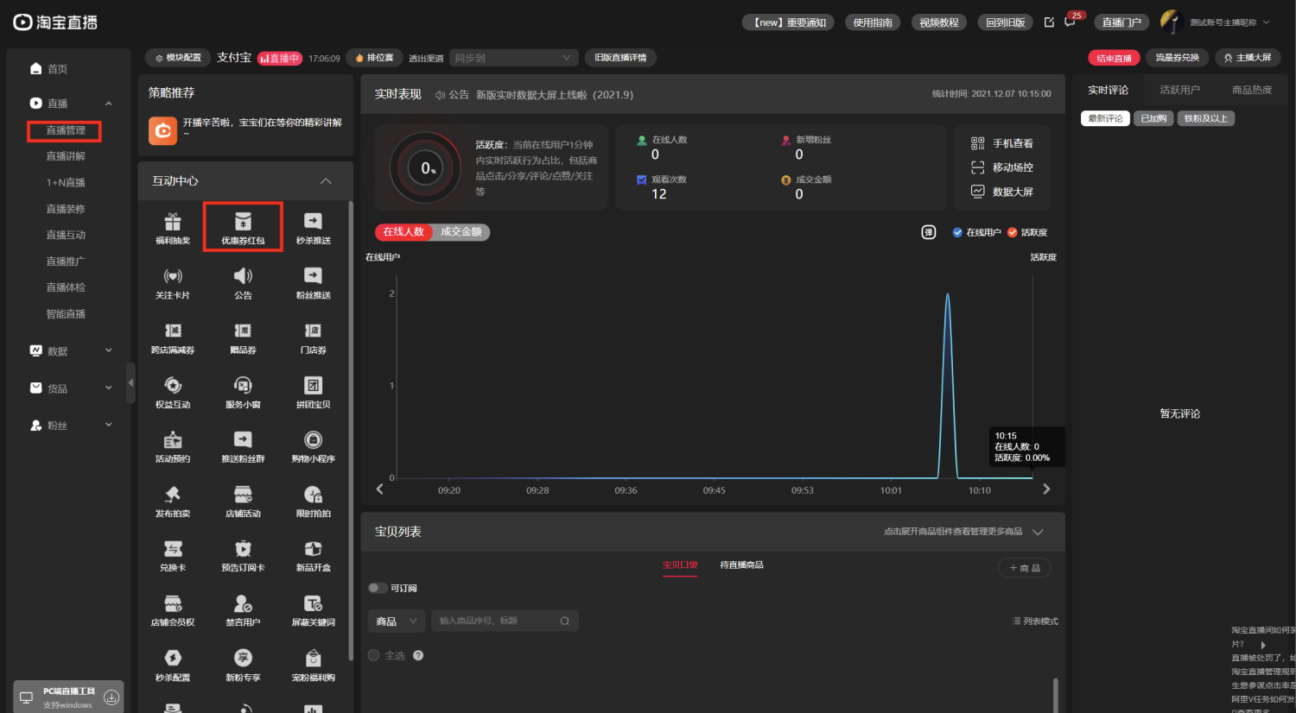Filter comments by 已加购
The image size is (1296, 713).
[1153, 118]
